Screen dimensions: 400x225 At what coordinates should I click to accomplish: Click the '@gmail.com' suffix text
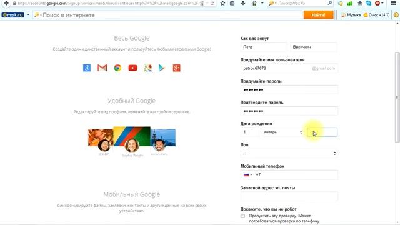coord(324,68)
